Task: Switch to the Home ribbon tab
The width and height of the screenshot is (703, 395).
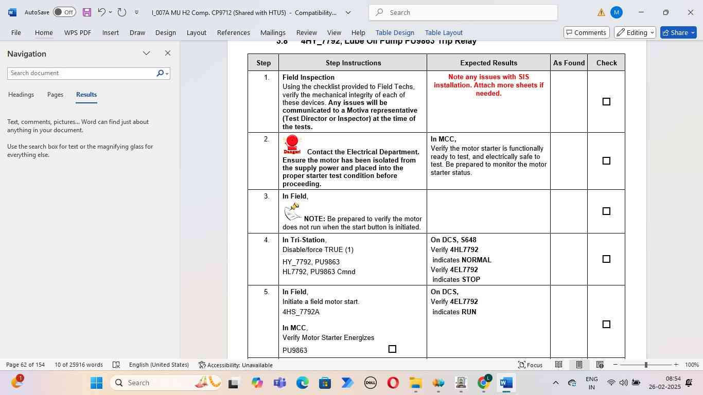Action: pos(44,32)
